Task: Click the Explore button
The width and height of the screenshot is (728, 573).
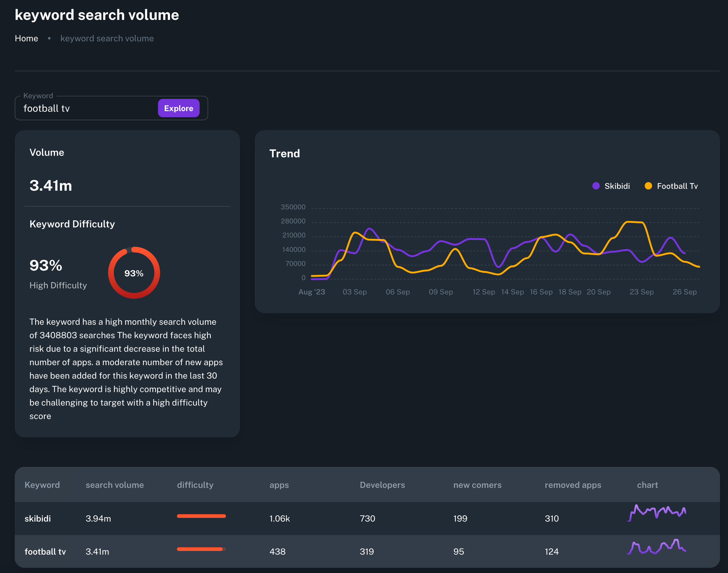Action: point(178,108)
